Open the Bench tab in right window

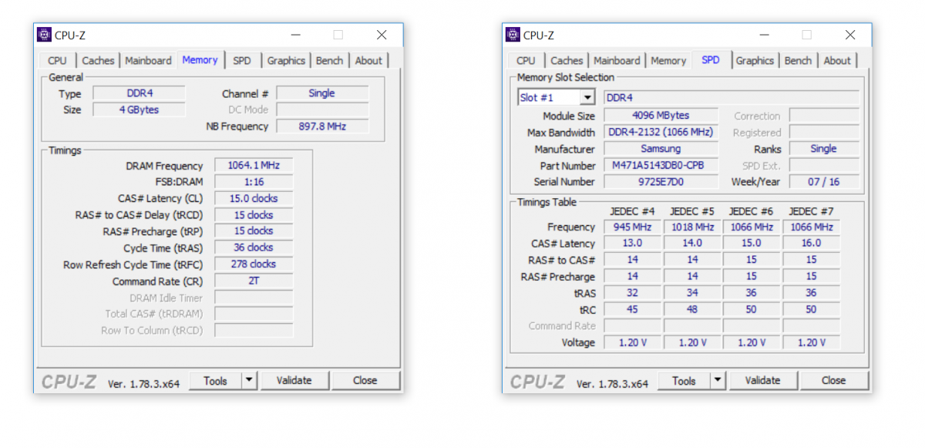pyautogui.click(x=798, y=60)
